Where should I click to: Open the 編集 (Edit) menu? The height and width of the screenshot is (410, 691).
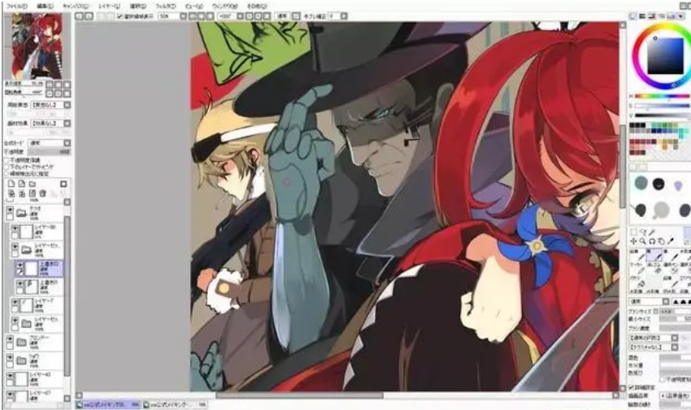pyautogui.click(x=45, y=7)
